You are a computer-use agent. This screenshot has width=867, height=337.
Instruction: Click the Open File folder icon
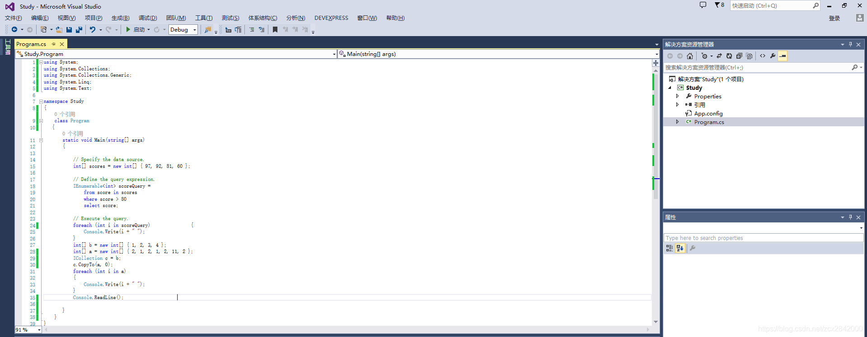click(x=59, y=30)
